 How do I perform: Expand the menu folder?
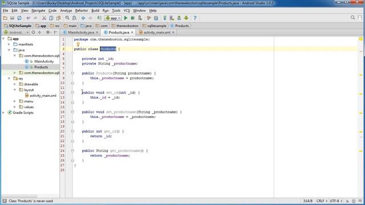point(15,101)
